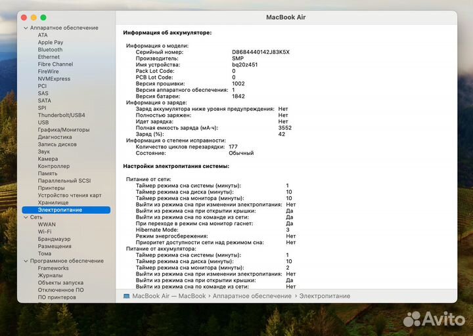Click the green full-screen window button
473x336 pixels.
(x=43, y=17)
